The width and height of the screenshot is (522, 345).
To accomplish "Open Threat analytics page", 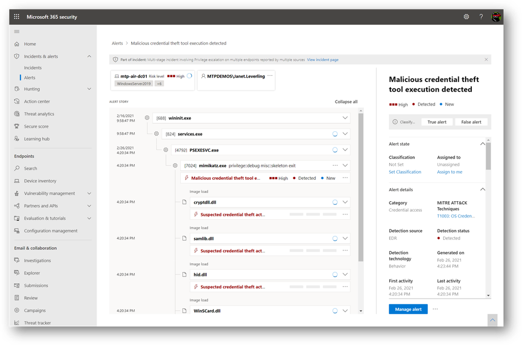I will coord(39,114).
